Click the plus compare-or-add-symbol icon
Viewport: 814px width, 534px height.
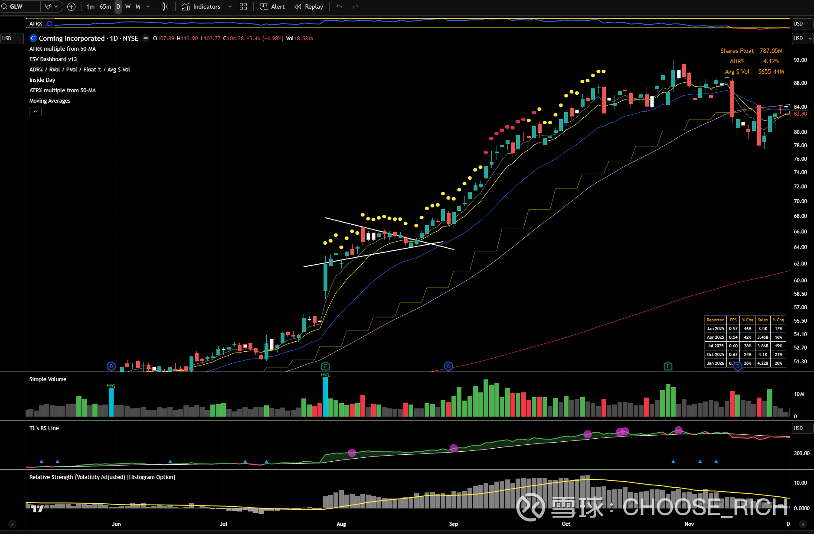[x=72, y=6]
